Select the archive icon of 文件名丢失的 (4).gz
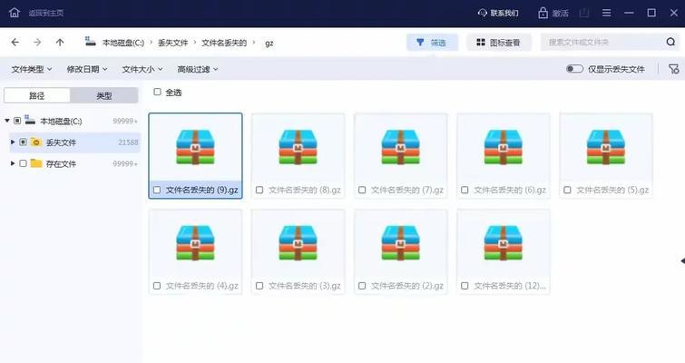Screen dimensions: 685x363 (195, 243)
